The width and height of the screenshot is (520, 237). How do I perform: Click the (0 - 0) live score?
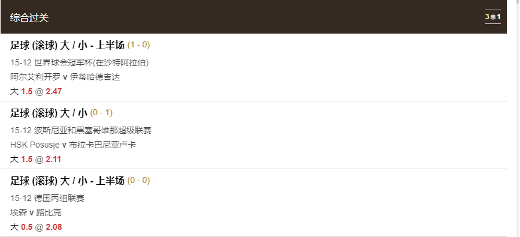pyautogui.click(x=138, y=181)
